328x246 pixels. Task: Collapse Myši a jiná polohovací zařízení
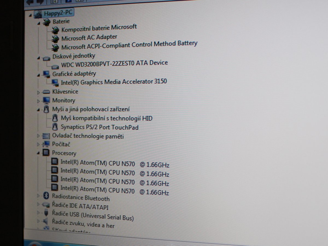click(x=39, y=110)
